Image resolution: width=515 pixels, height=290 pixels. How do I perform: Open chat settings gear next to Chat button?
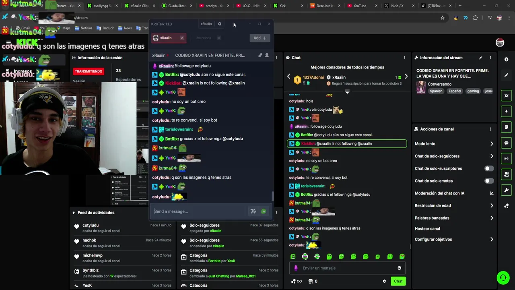pos(384,281)
